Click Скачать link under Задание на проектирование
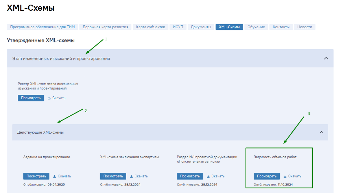 [64, 176]
